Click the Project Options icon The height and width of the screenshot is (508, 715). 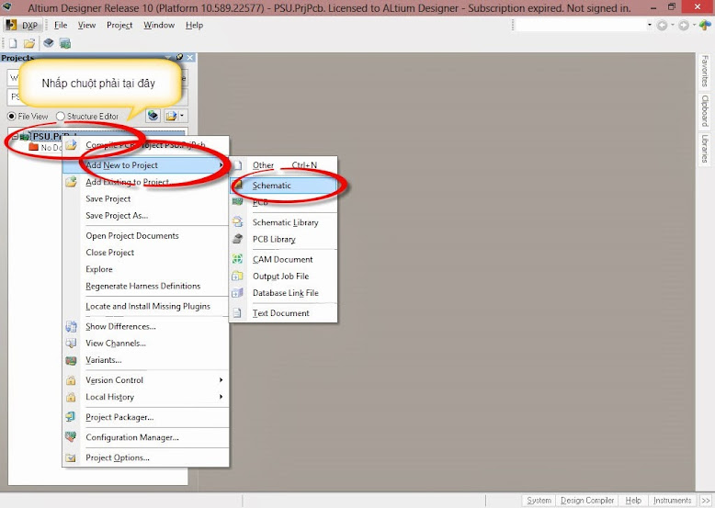(71, 457)
